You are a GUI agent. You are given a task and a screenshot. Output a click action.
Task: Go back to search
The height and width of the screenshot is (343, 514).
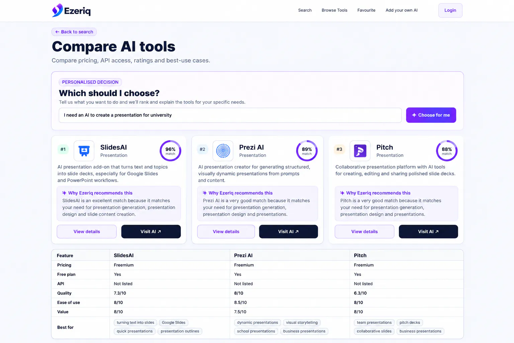tap(74, 32)
